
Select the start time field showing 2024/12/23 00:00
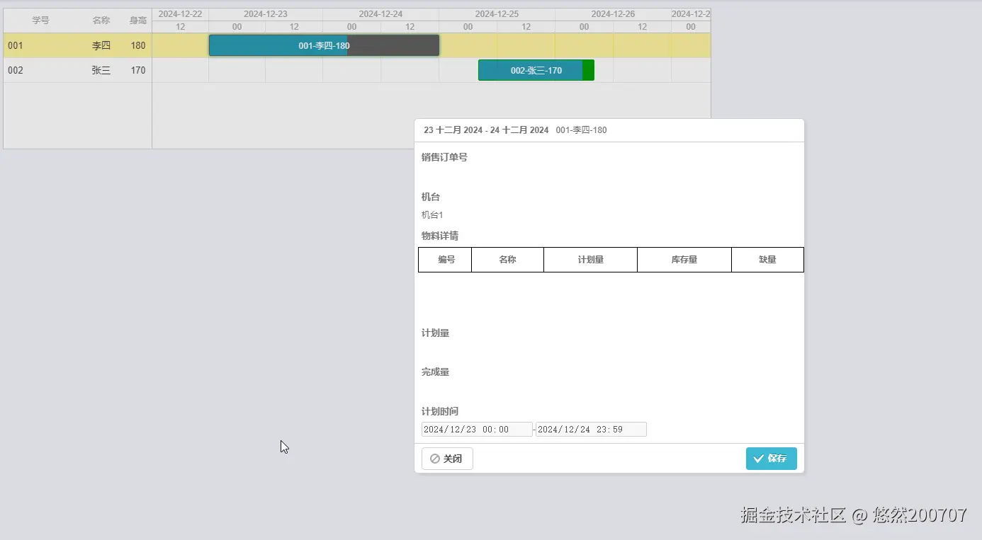point(476,429)
